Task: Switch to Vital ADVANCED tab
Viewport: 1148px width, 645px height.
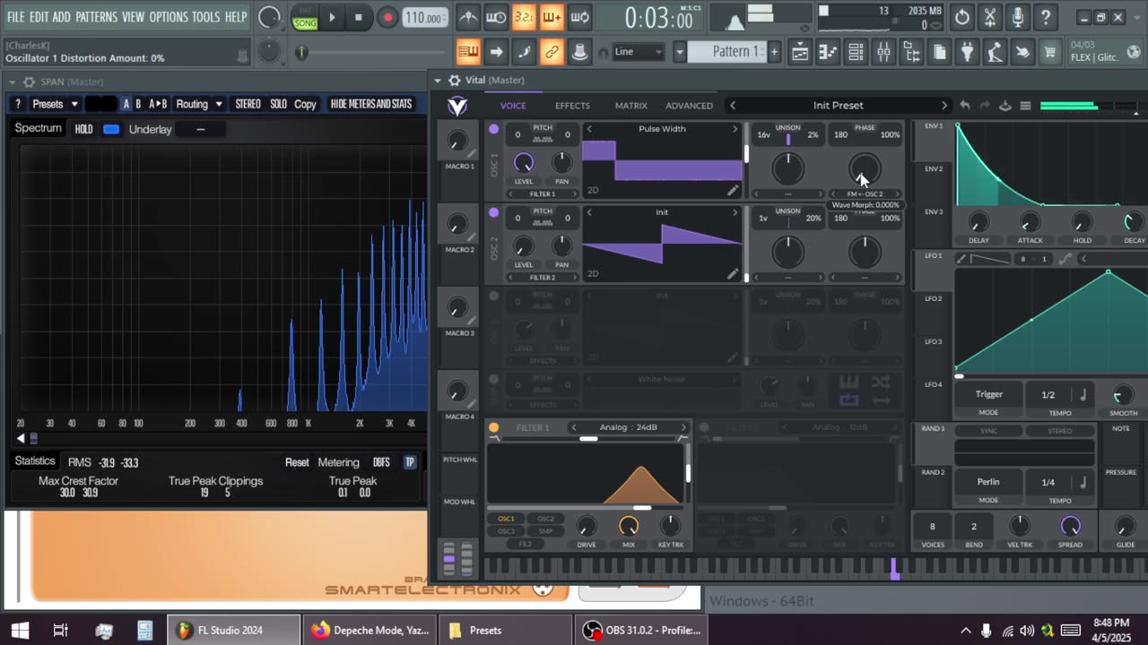Action: click(x=689, y=106)
